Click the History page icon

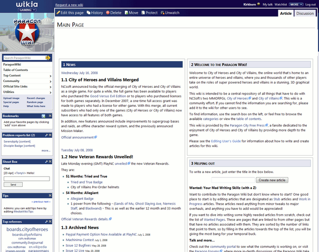[x=89, y=13]
